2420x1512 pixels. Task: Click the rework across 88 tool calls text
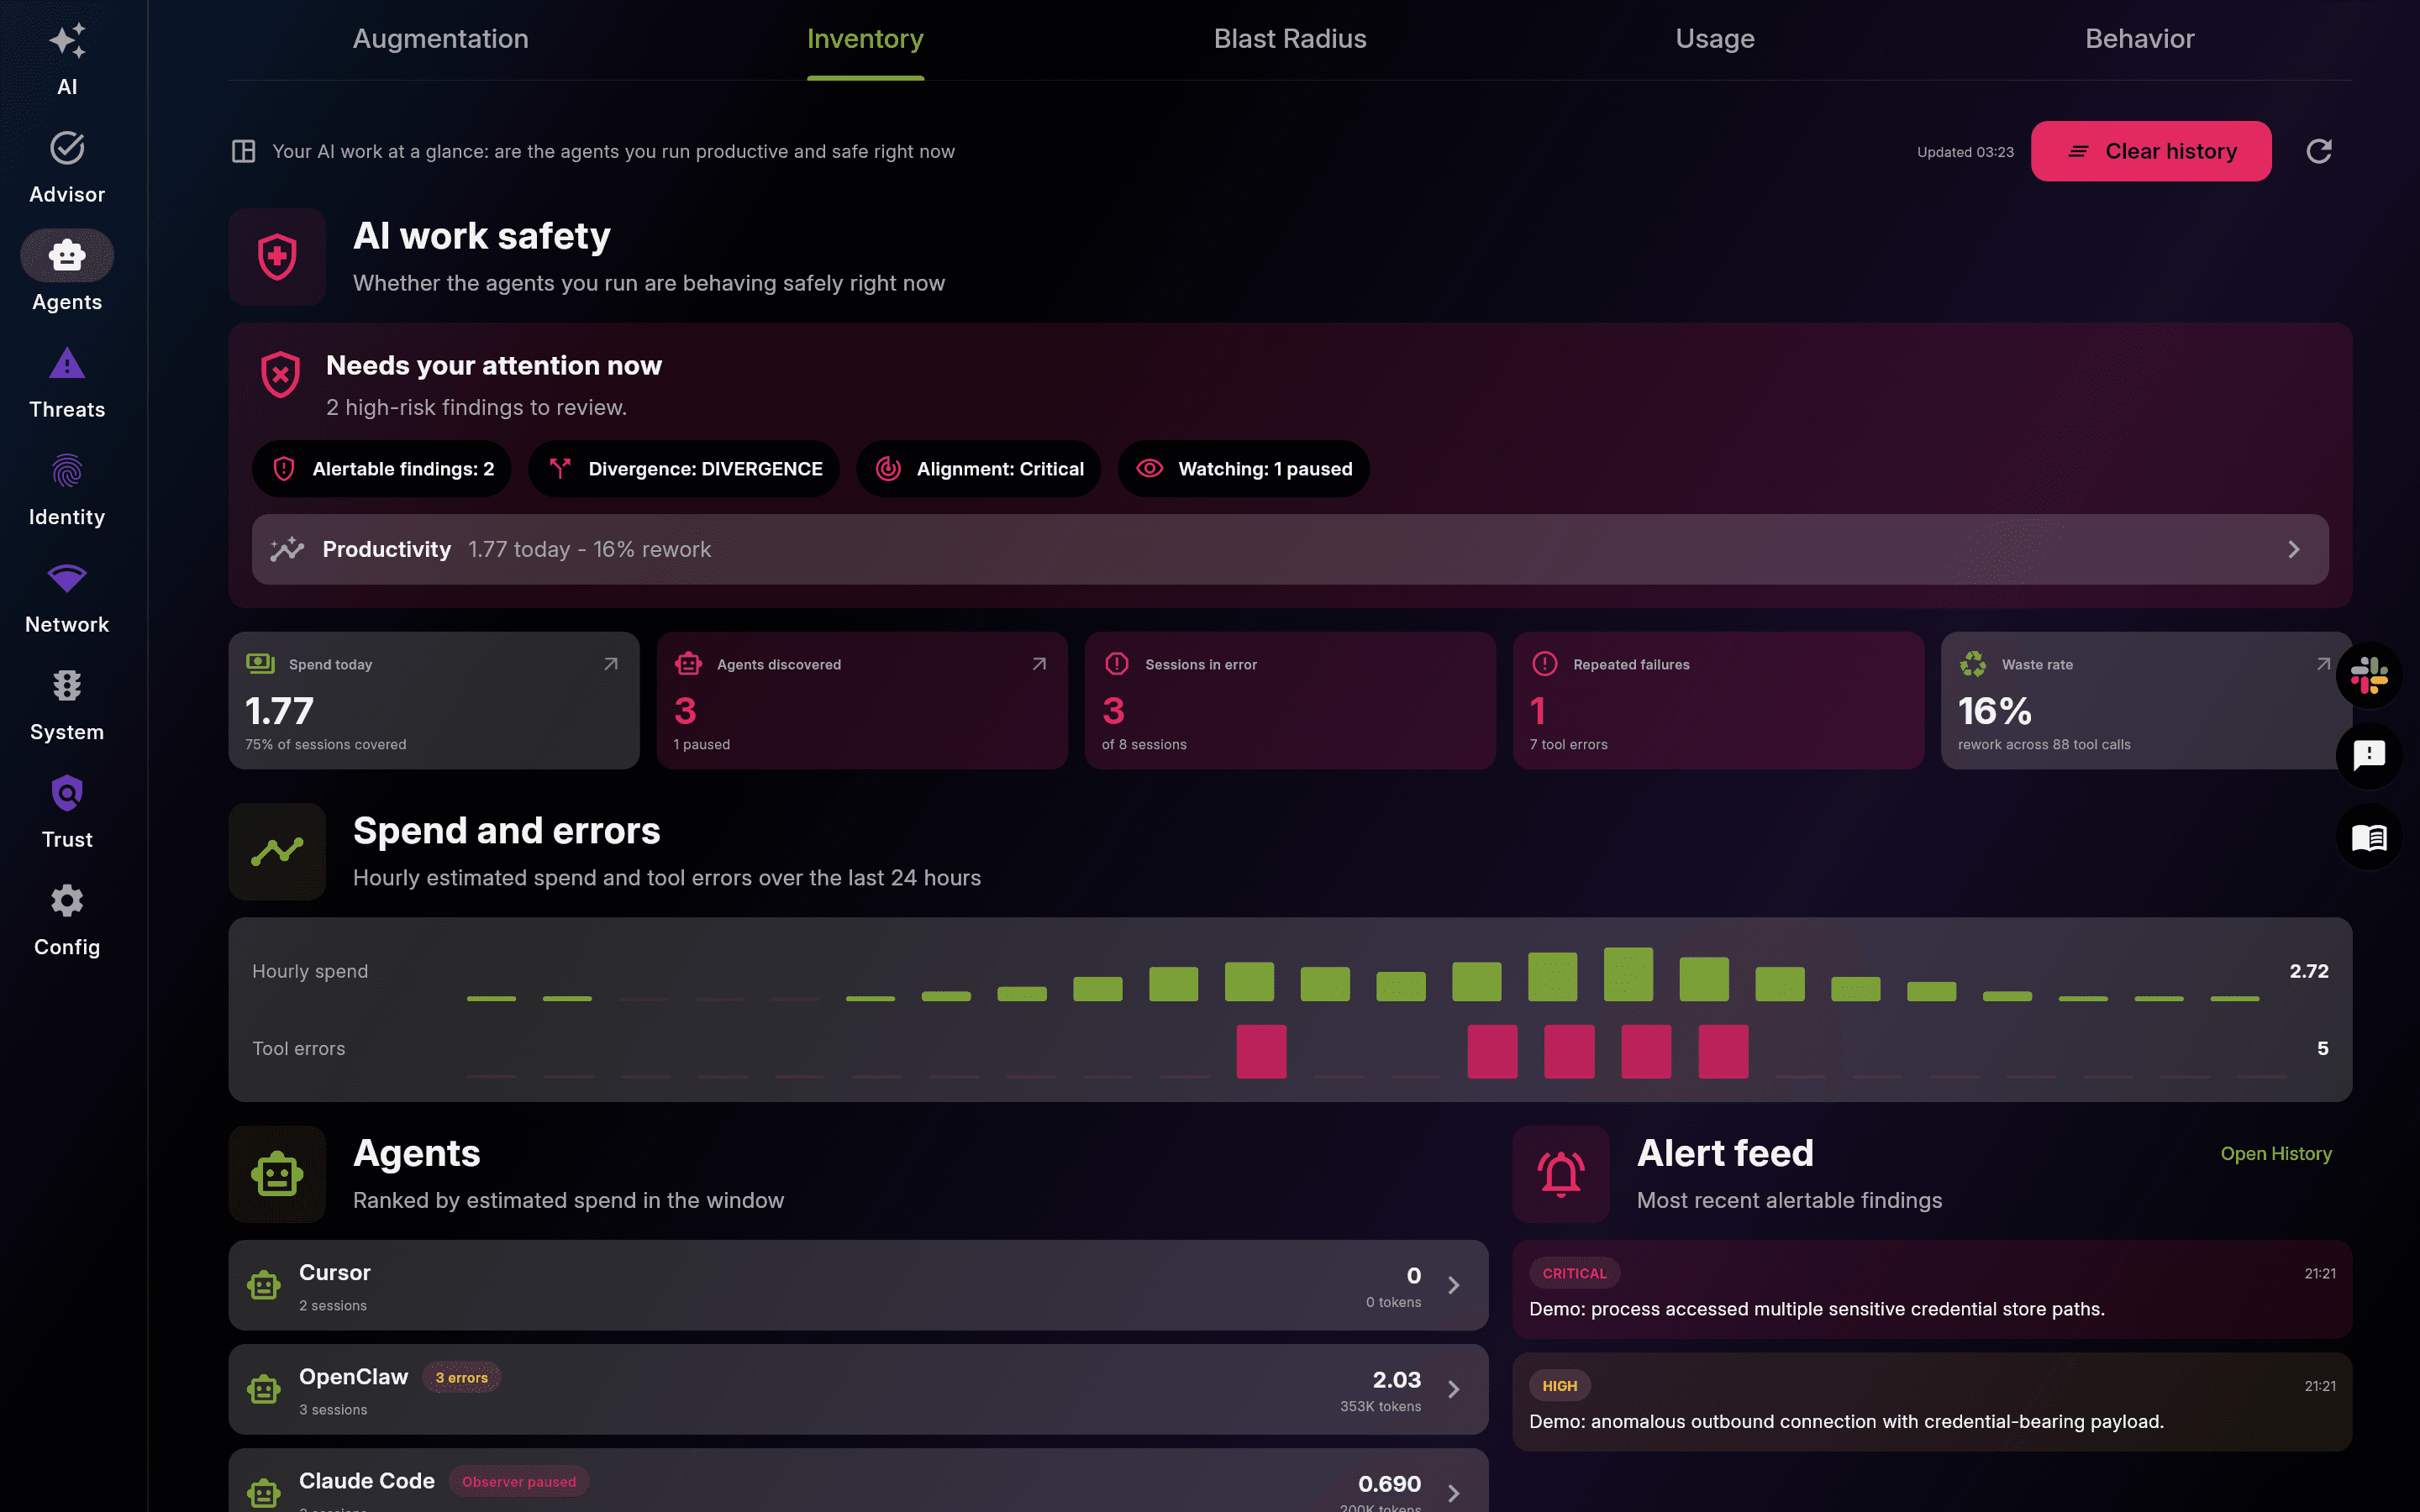[2044, 744]
